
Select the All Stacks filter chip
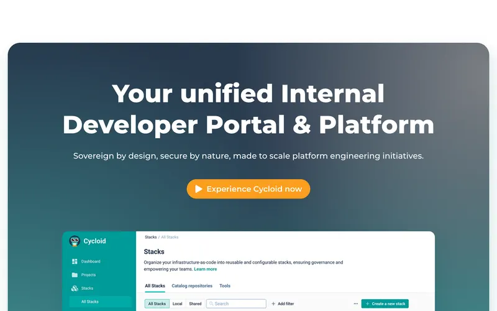[157, 304]
